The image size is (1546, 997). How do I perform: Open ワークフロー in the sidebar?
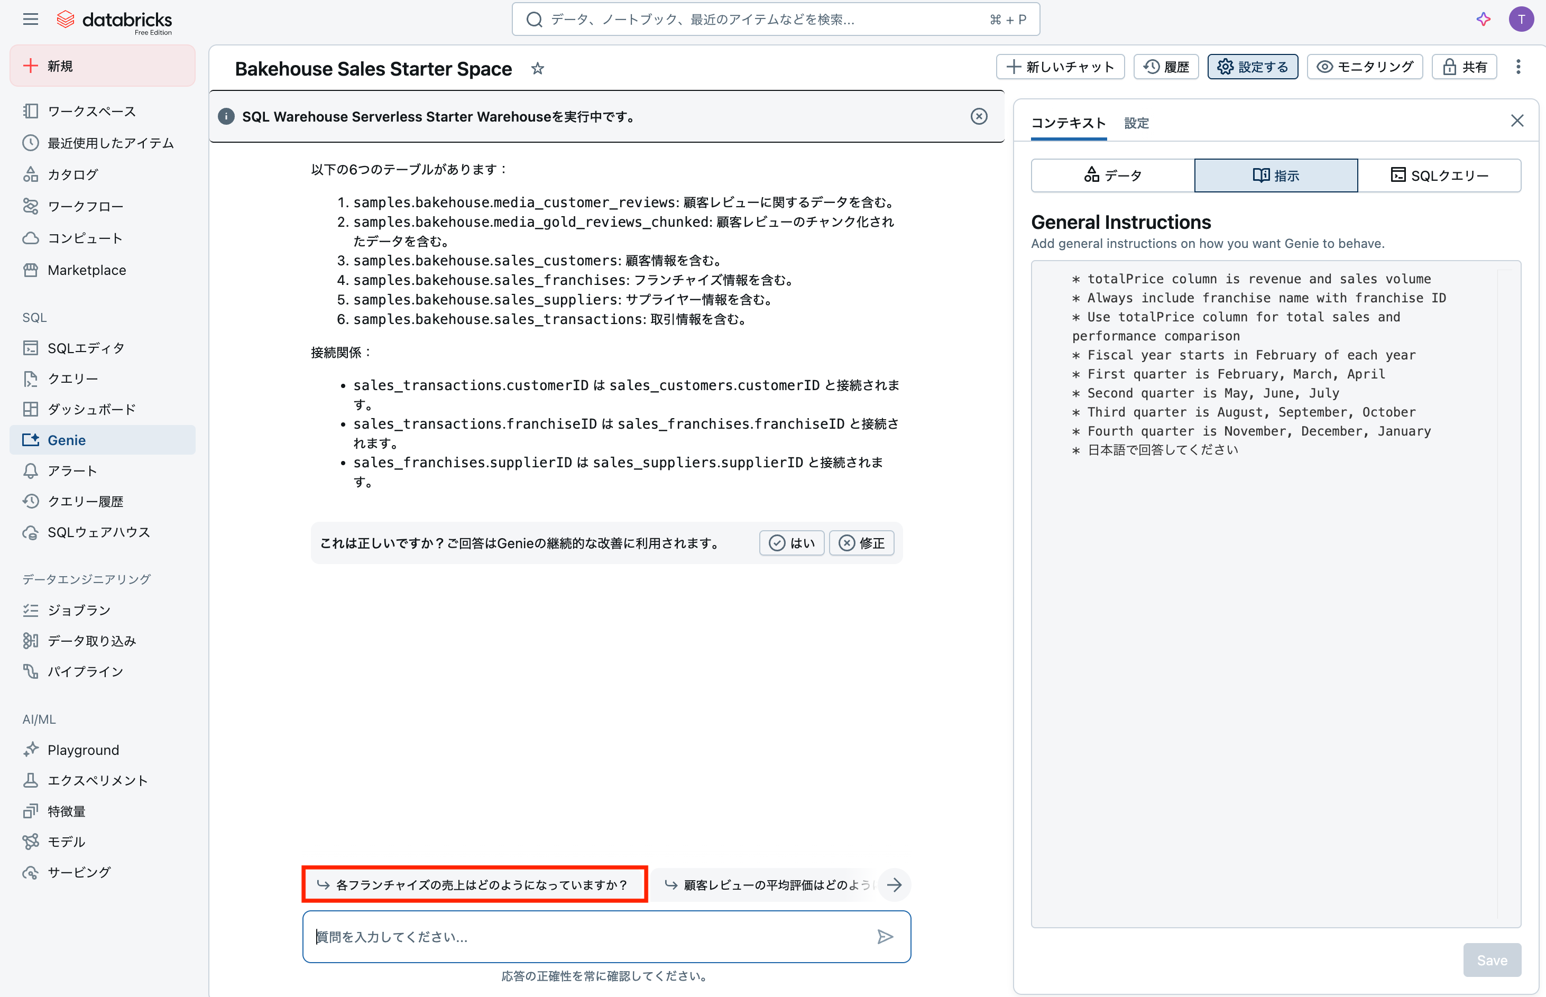pyautogui.click(x=102, y=207)
